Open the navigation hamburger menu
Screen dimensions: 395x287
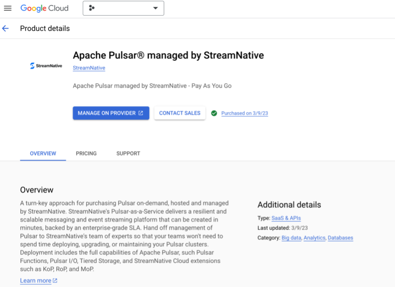click(x=8, y=8)
